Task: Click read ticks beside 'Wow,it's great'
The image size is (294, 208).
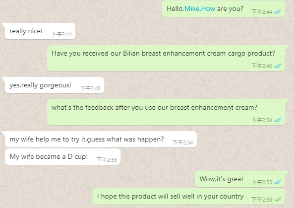Action: pos(278,182)
